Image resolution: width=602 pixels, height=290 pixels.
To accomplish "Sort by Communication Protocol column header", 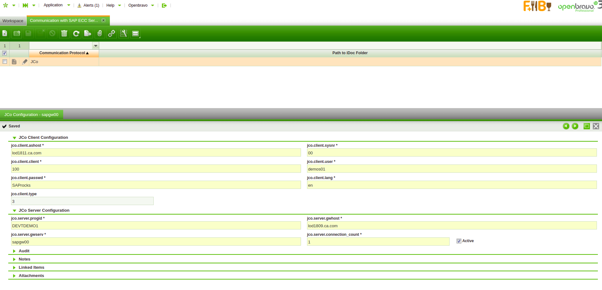I will 64,53.
